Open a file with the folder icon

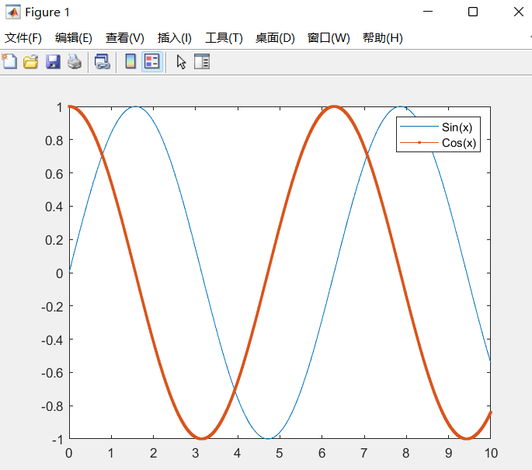click(31, 62)
